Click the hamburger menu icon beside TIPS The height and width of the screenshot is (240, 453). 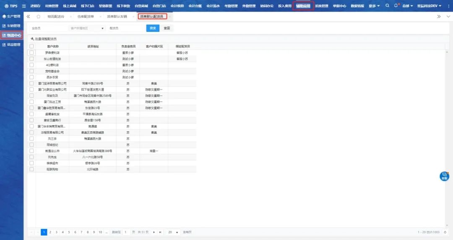coord(24,6)
